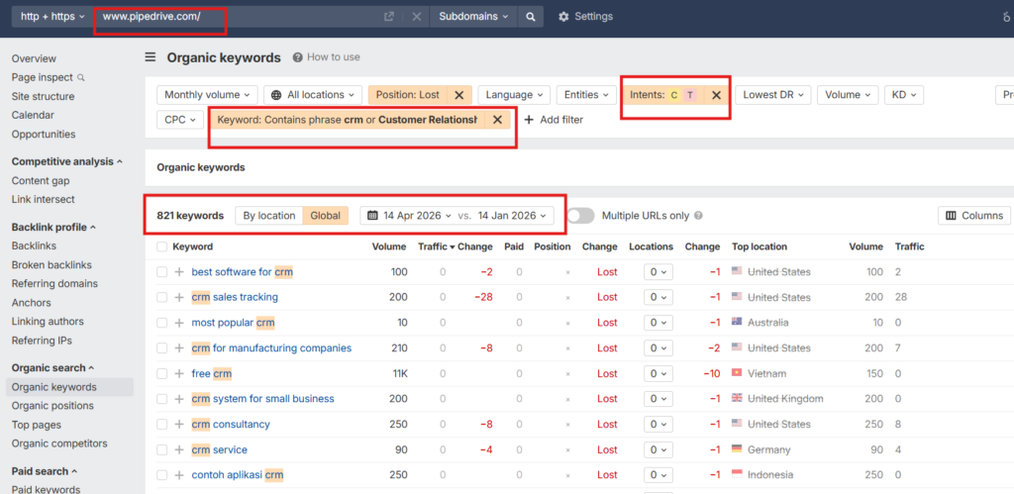Image resolution: width=1014 pixels, height=494 pixels.
Task: Click plus icon beside crm sales tracking
Action: pos(179,297)
